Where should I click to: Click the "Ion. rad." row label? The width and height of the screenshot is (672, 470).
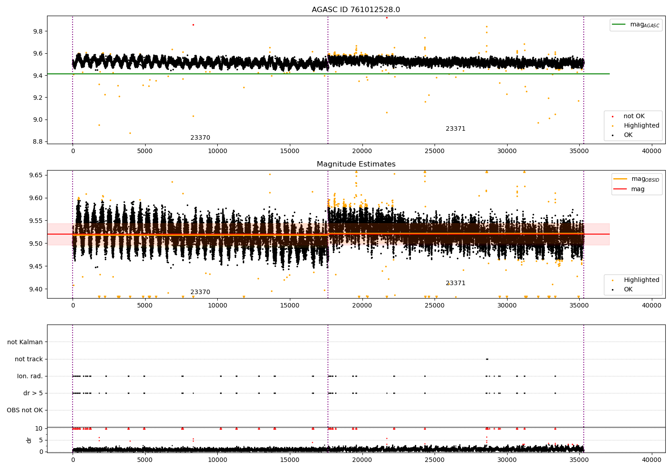tap(30, 376)
